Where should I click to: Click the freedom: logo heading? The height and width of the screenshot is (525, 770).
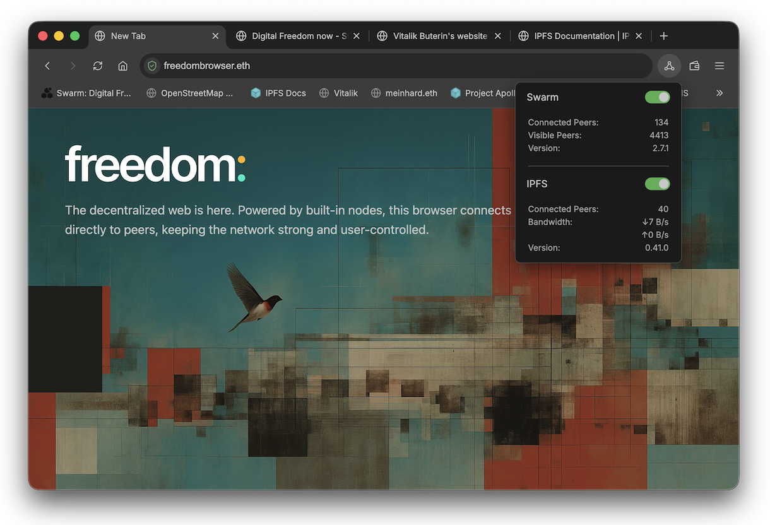pyautogui.click(x=155, y=164)
